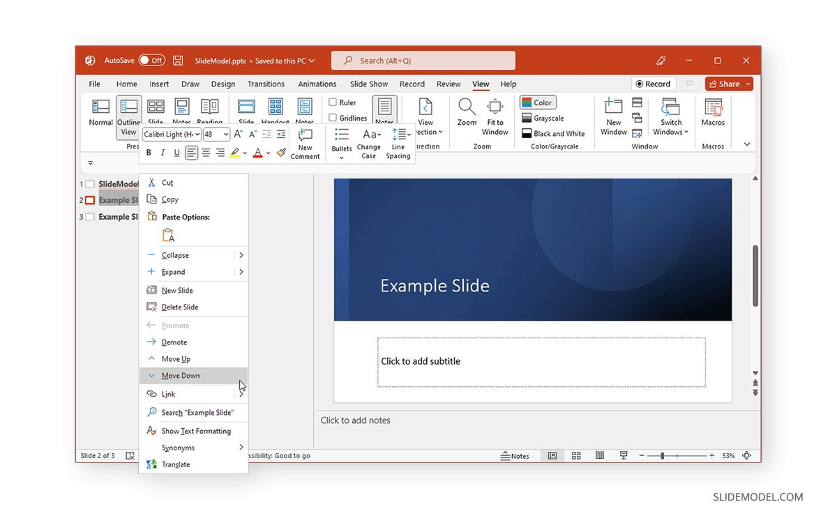Click the Share button
Image resolution: width=837 pixels, height=518 pixels.
click(x=729, y=84)
